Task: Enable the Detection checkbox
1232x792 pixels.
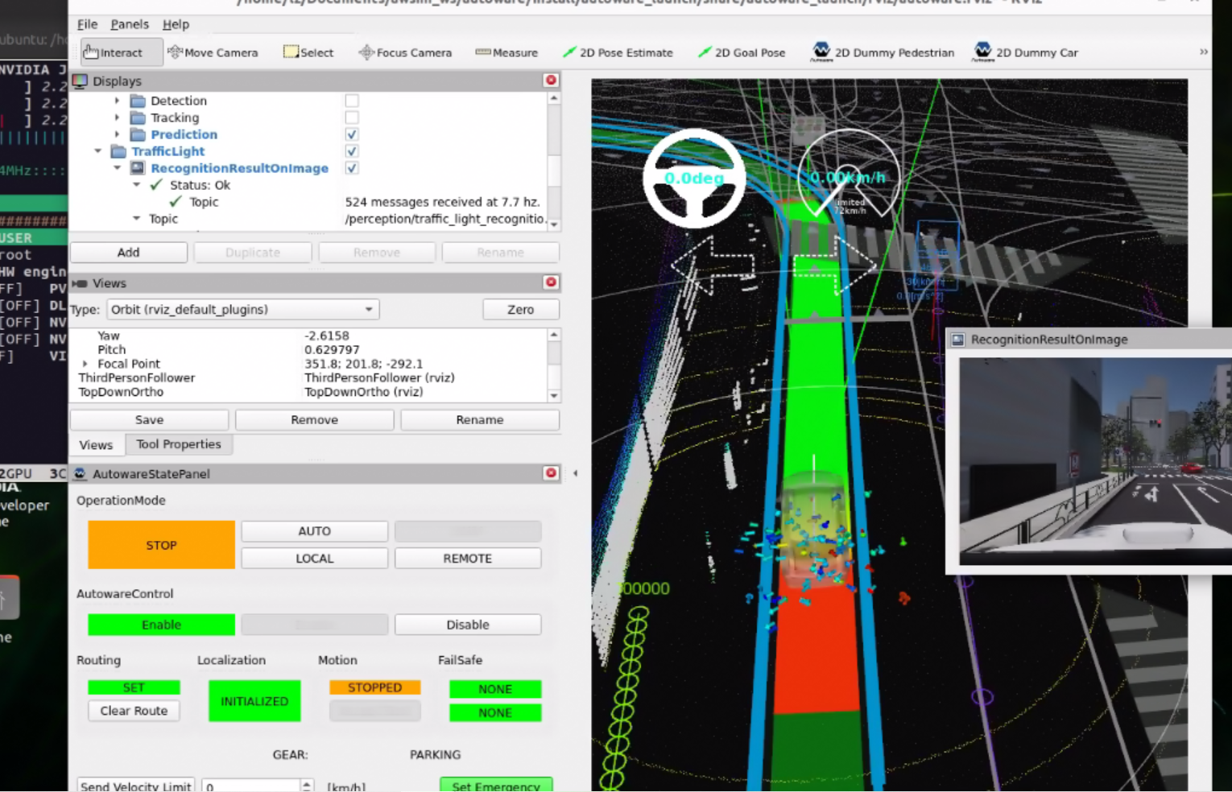Action: pyautogui.click(x=352, y=101)
